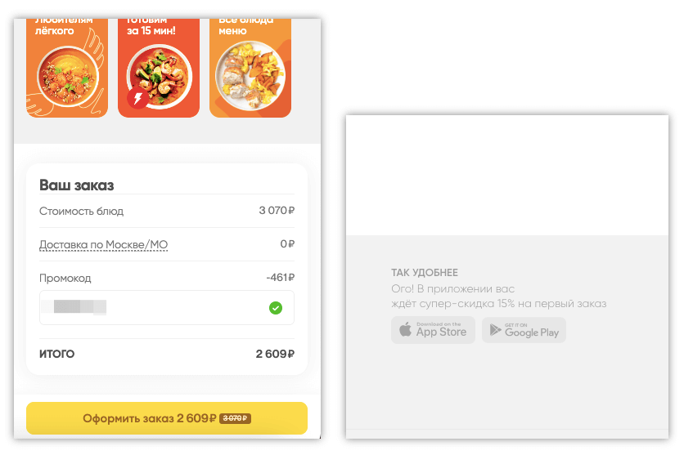Click the Apple logo on the App Store badge

[404, 330]
